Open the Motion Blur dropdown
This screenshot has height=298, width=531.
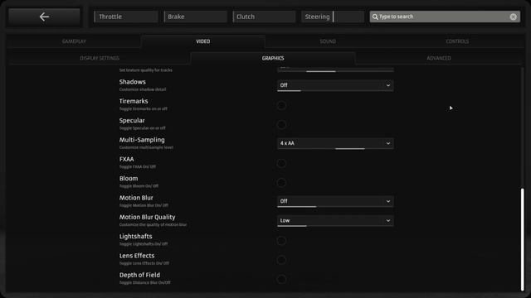click(335, 201)
